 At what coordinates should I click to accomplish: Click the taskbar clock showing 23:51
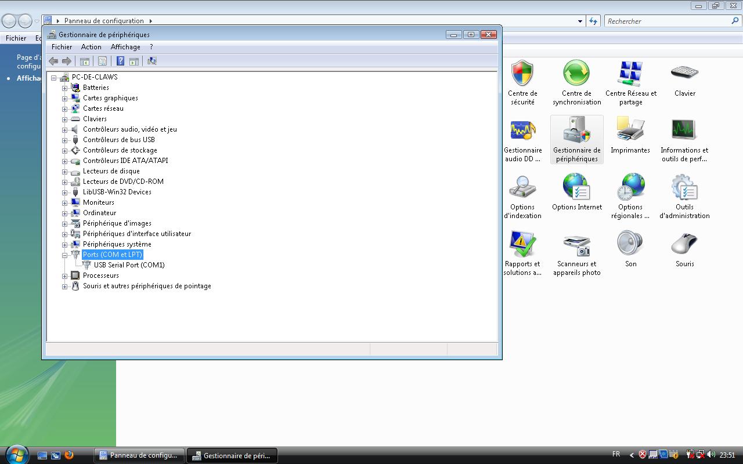727,455
